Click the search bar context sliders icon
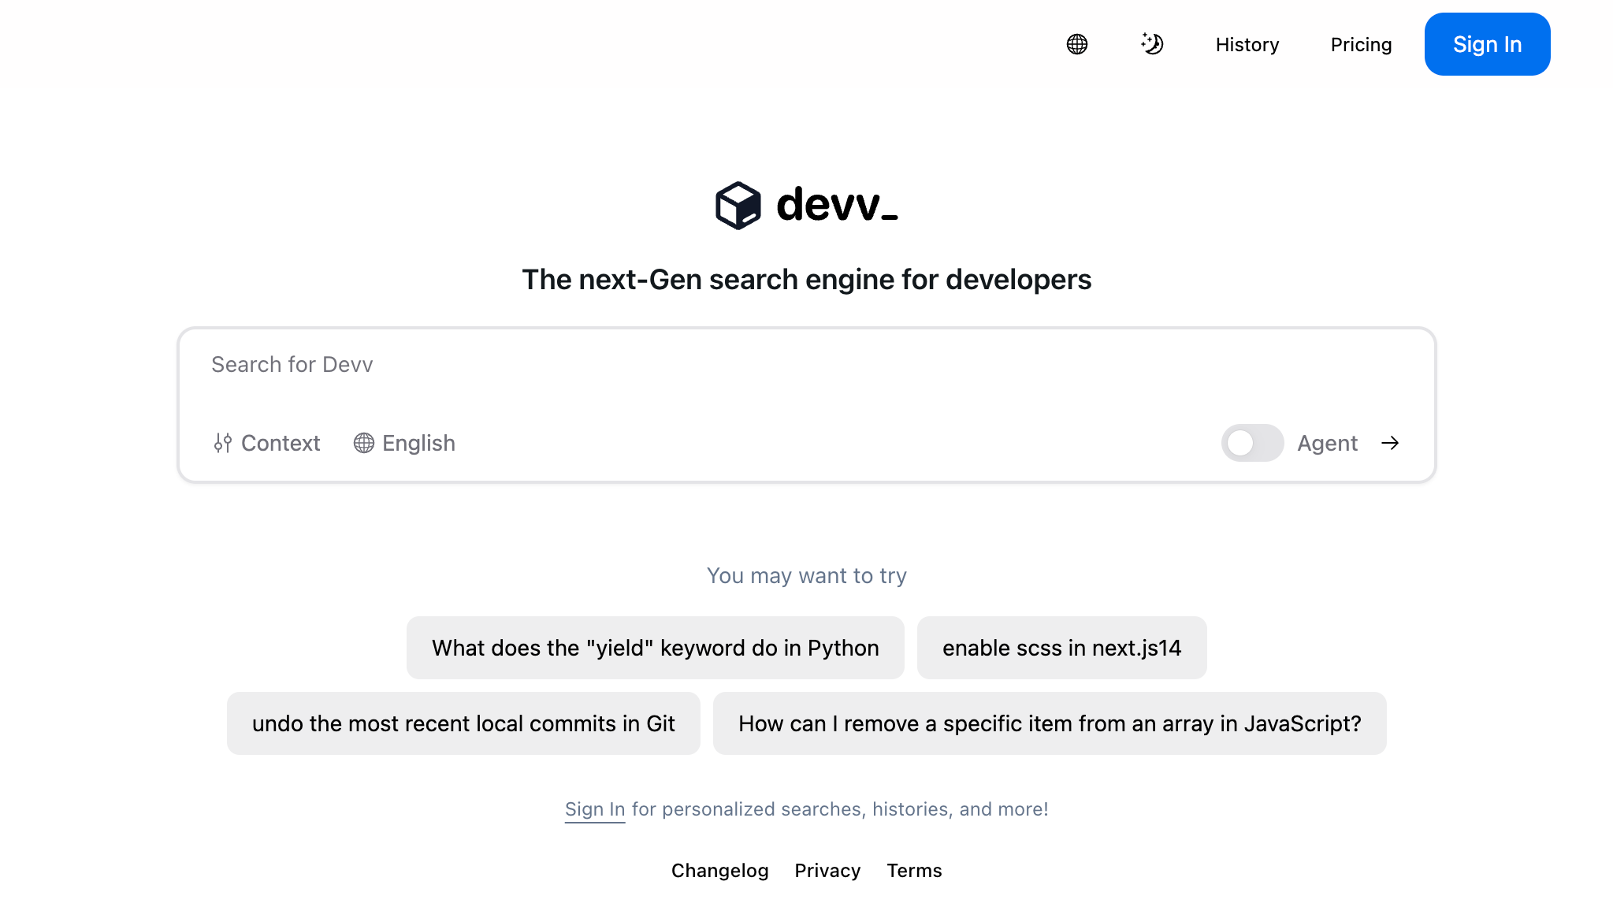 point(222,443)
